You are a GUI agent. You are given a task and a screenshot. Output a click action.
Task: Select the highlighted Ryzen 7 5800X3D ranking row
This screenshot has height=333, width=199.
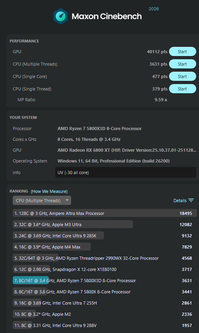point(105,281)
